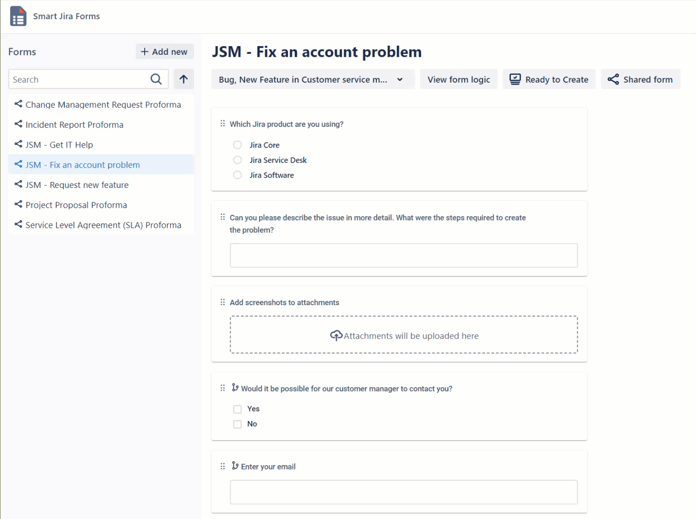The height and width of the screenshot is (519, 696).
Task: Click drag handle of describe issue question
Action: (x=223, y=217)
